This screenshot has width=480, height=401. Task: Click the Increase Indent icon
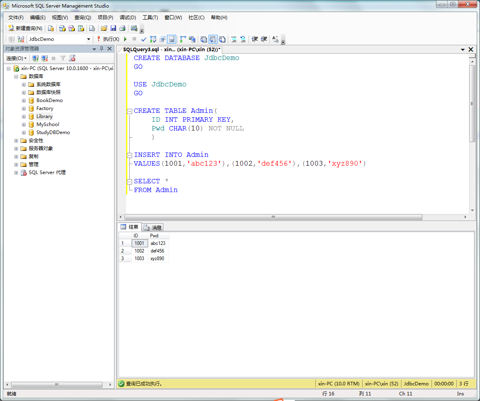264,39
